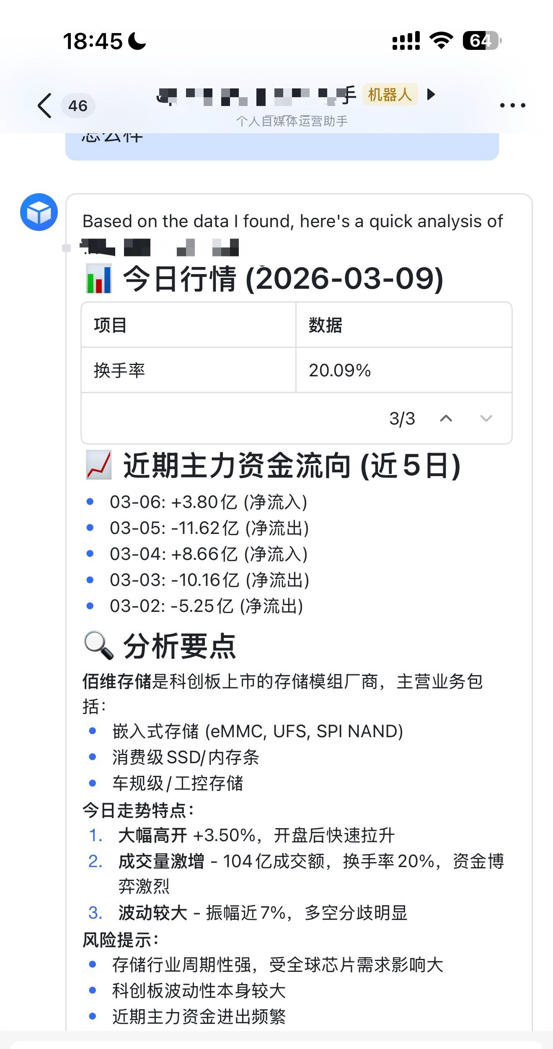
Task: Tap the battery indicator showing 64
Action: point(479,41)
